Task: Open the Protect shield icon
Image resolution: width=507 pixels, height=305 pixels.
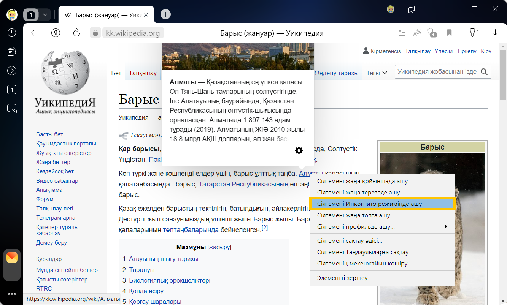Action: click(x=432, y=33)
